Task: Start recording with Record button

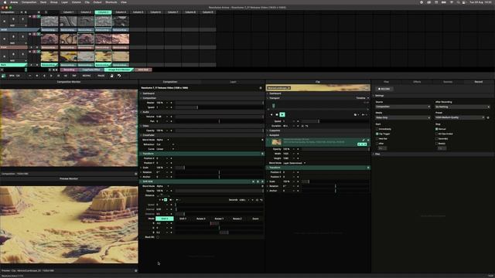Action: click(x=384, y=89)
